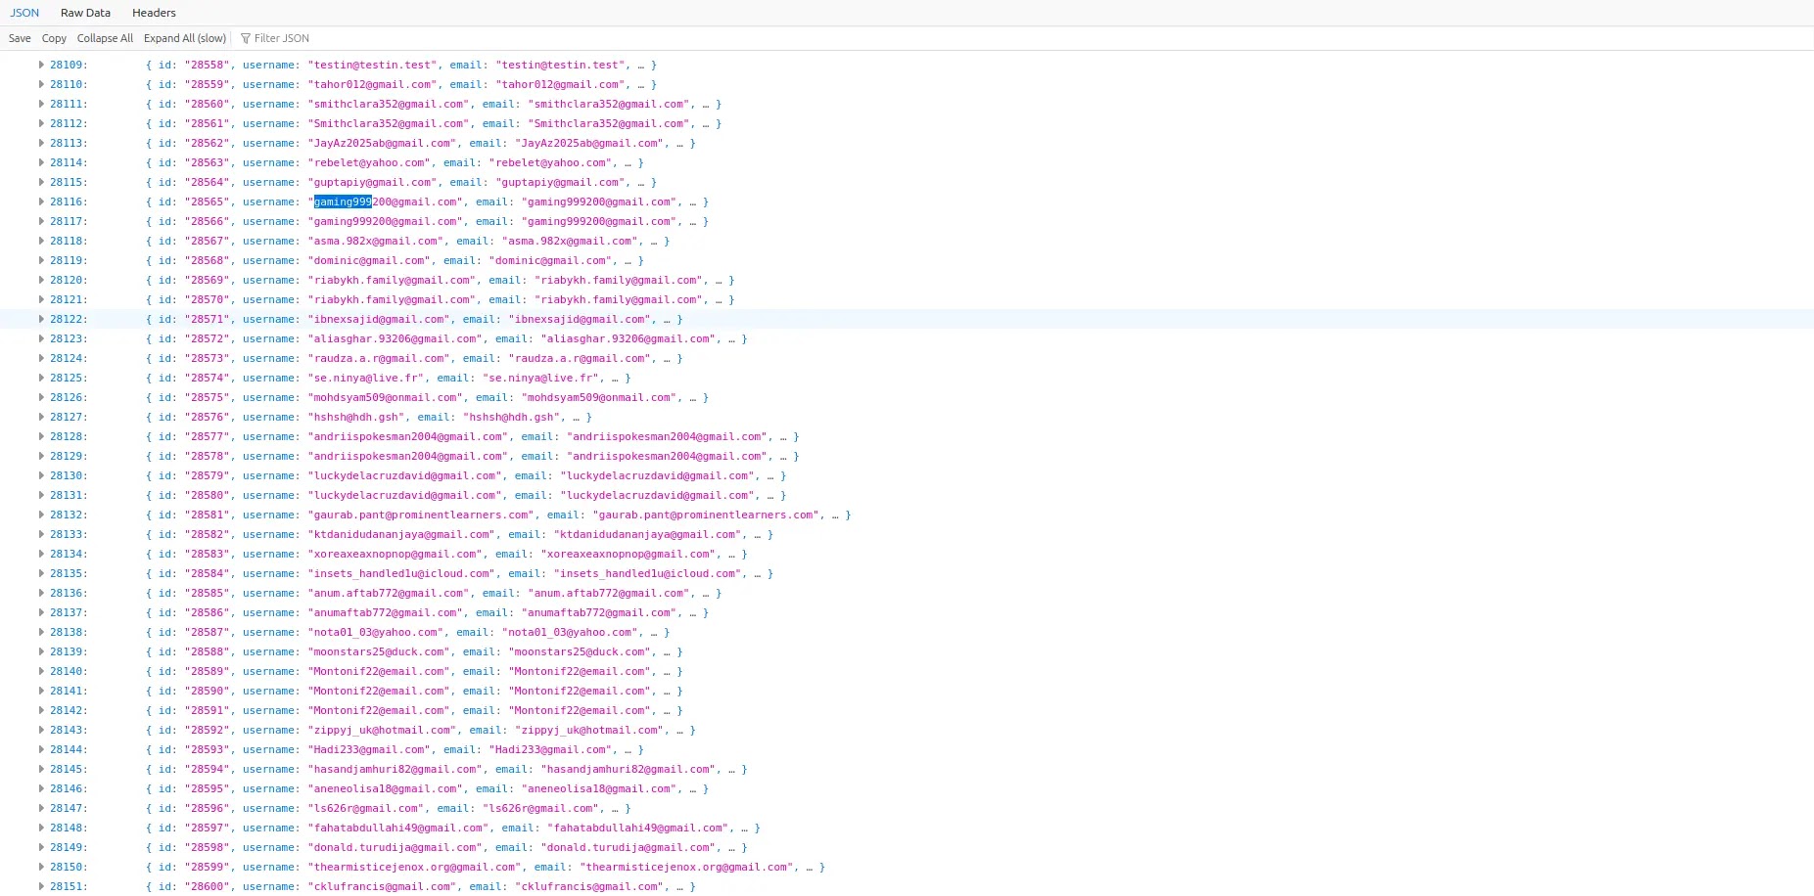Select the highlighted gaming999 text

pos(341,202)
